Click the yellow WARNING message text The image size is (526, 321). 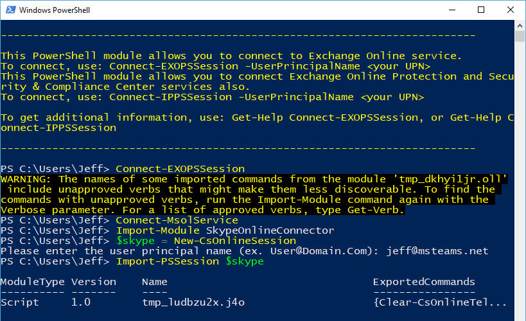[254, 195]
